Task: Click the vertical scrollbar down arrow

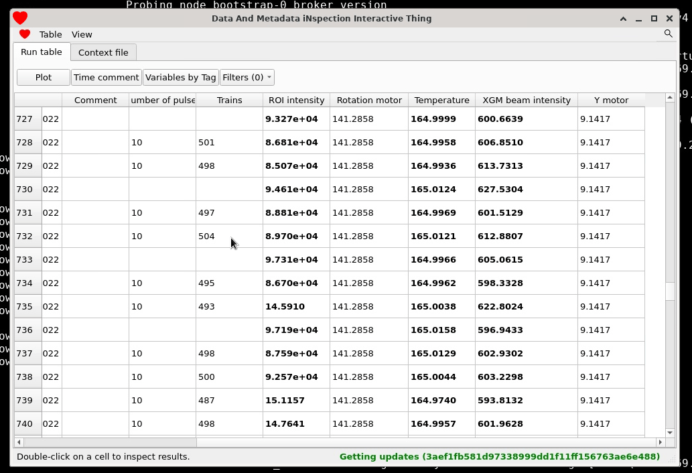Action: pos(670,432)
